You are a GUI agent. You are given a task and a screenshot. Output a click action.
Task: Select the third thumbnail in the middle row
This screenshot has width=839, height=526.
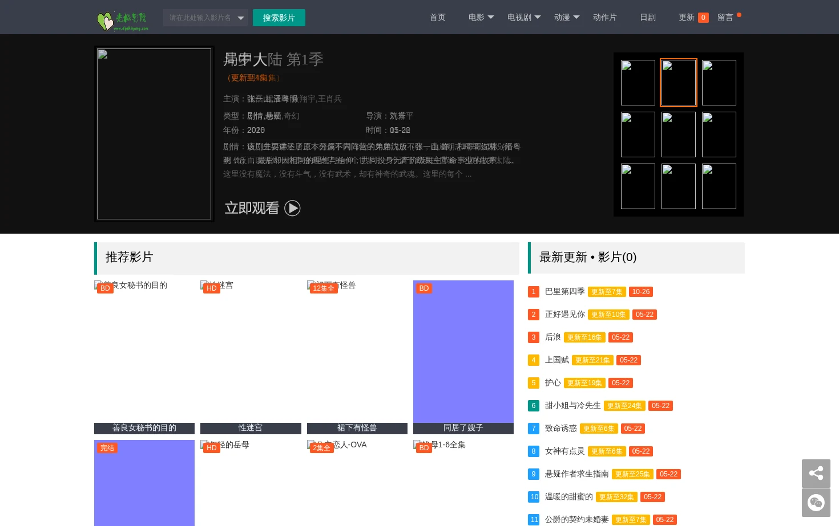(719, 134)
